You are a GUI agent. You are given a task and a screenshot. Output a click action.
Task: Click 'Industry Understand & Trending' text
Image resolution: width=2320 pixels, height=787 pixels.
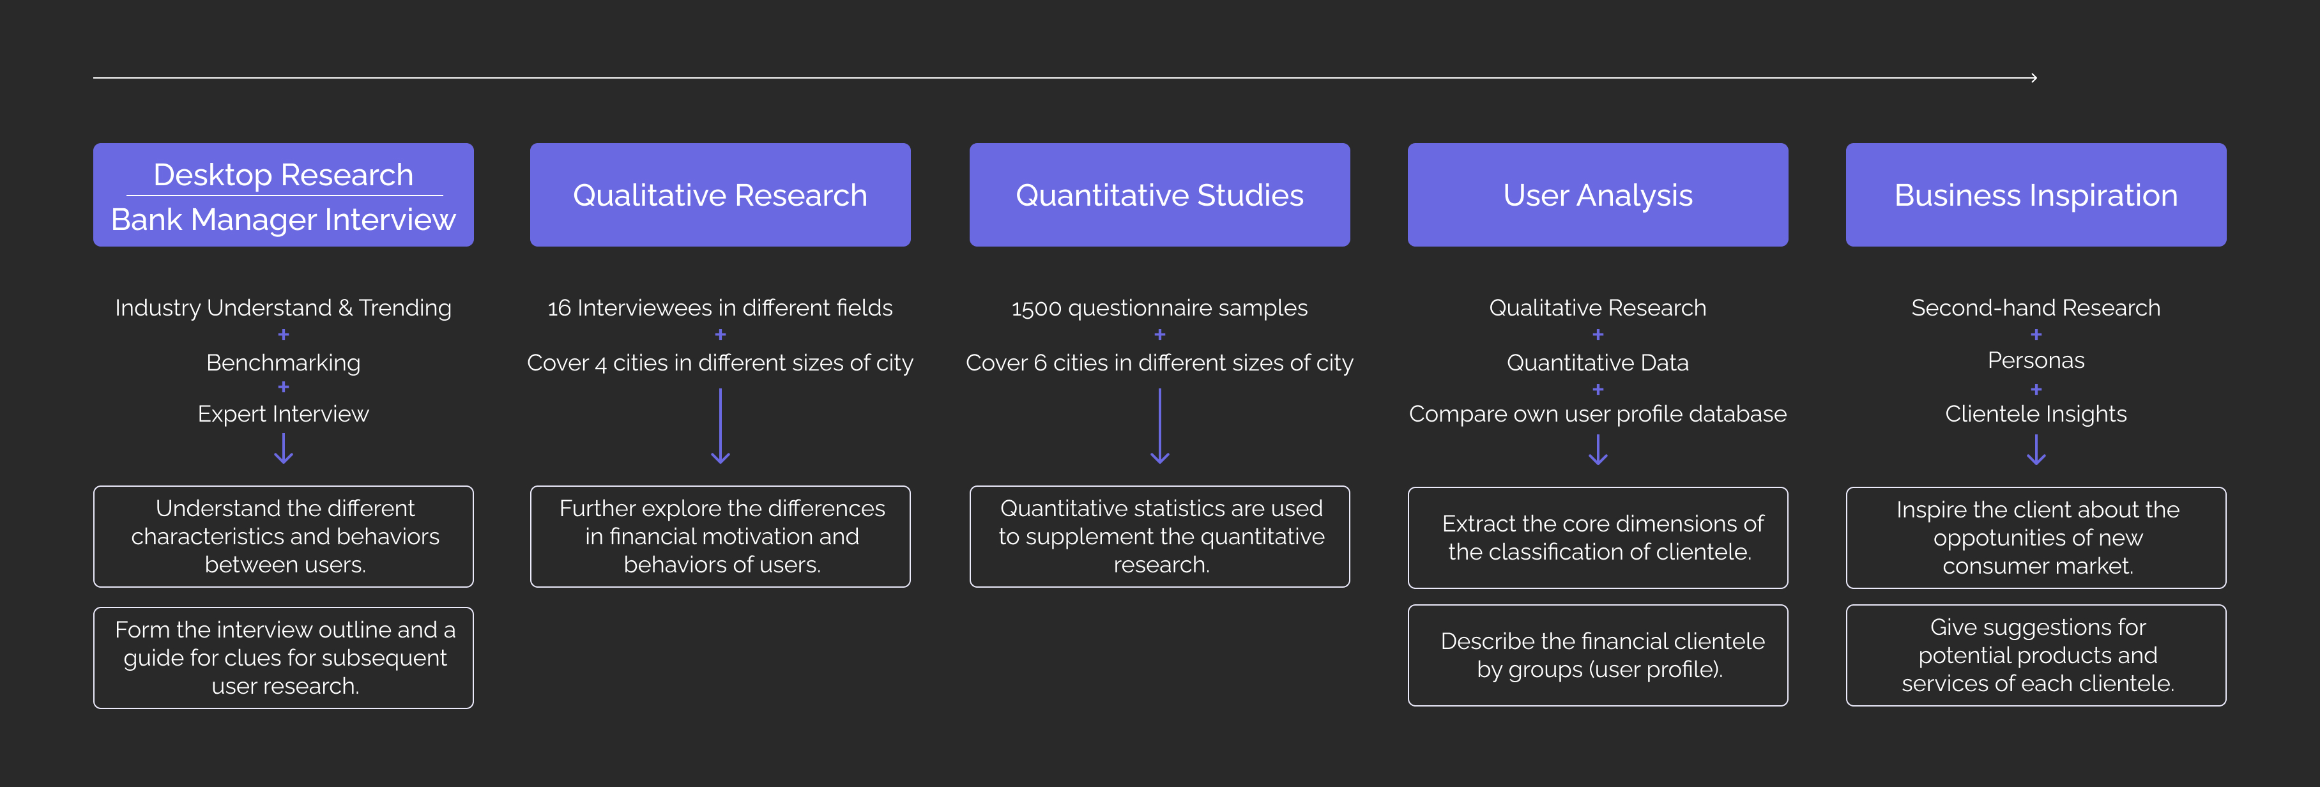(x=283, y=308)
